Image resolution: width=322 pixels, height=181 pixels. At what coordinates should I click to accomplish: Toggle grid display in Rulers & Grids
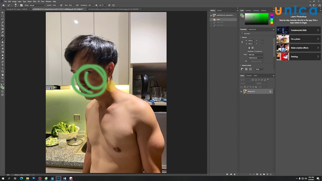pos(246,69)
